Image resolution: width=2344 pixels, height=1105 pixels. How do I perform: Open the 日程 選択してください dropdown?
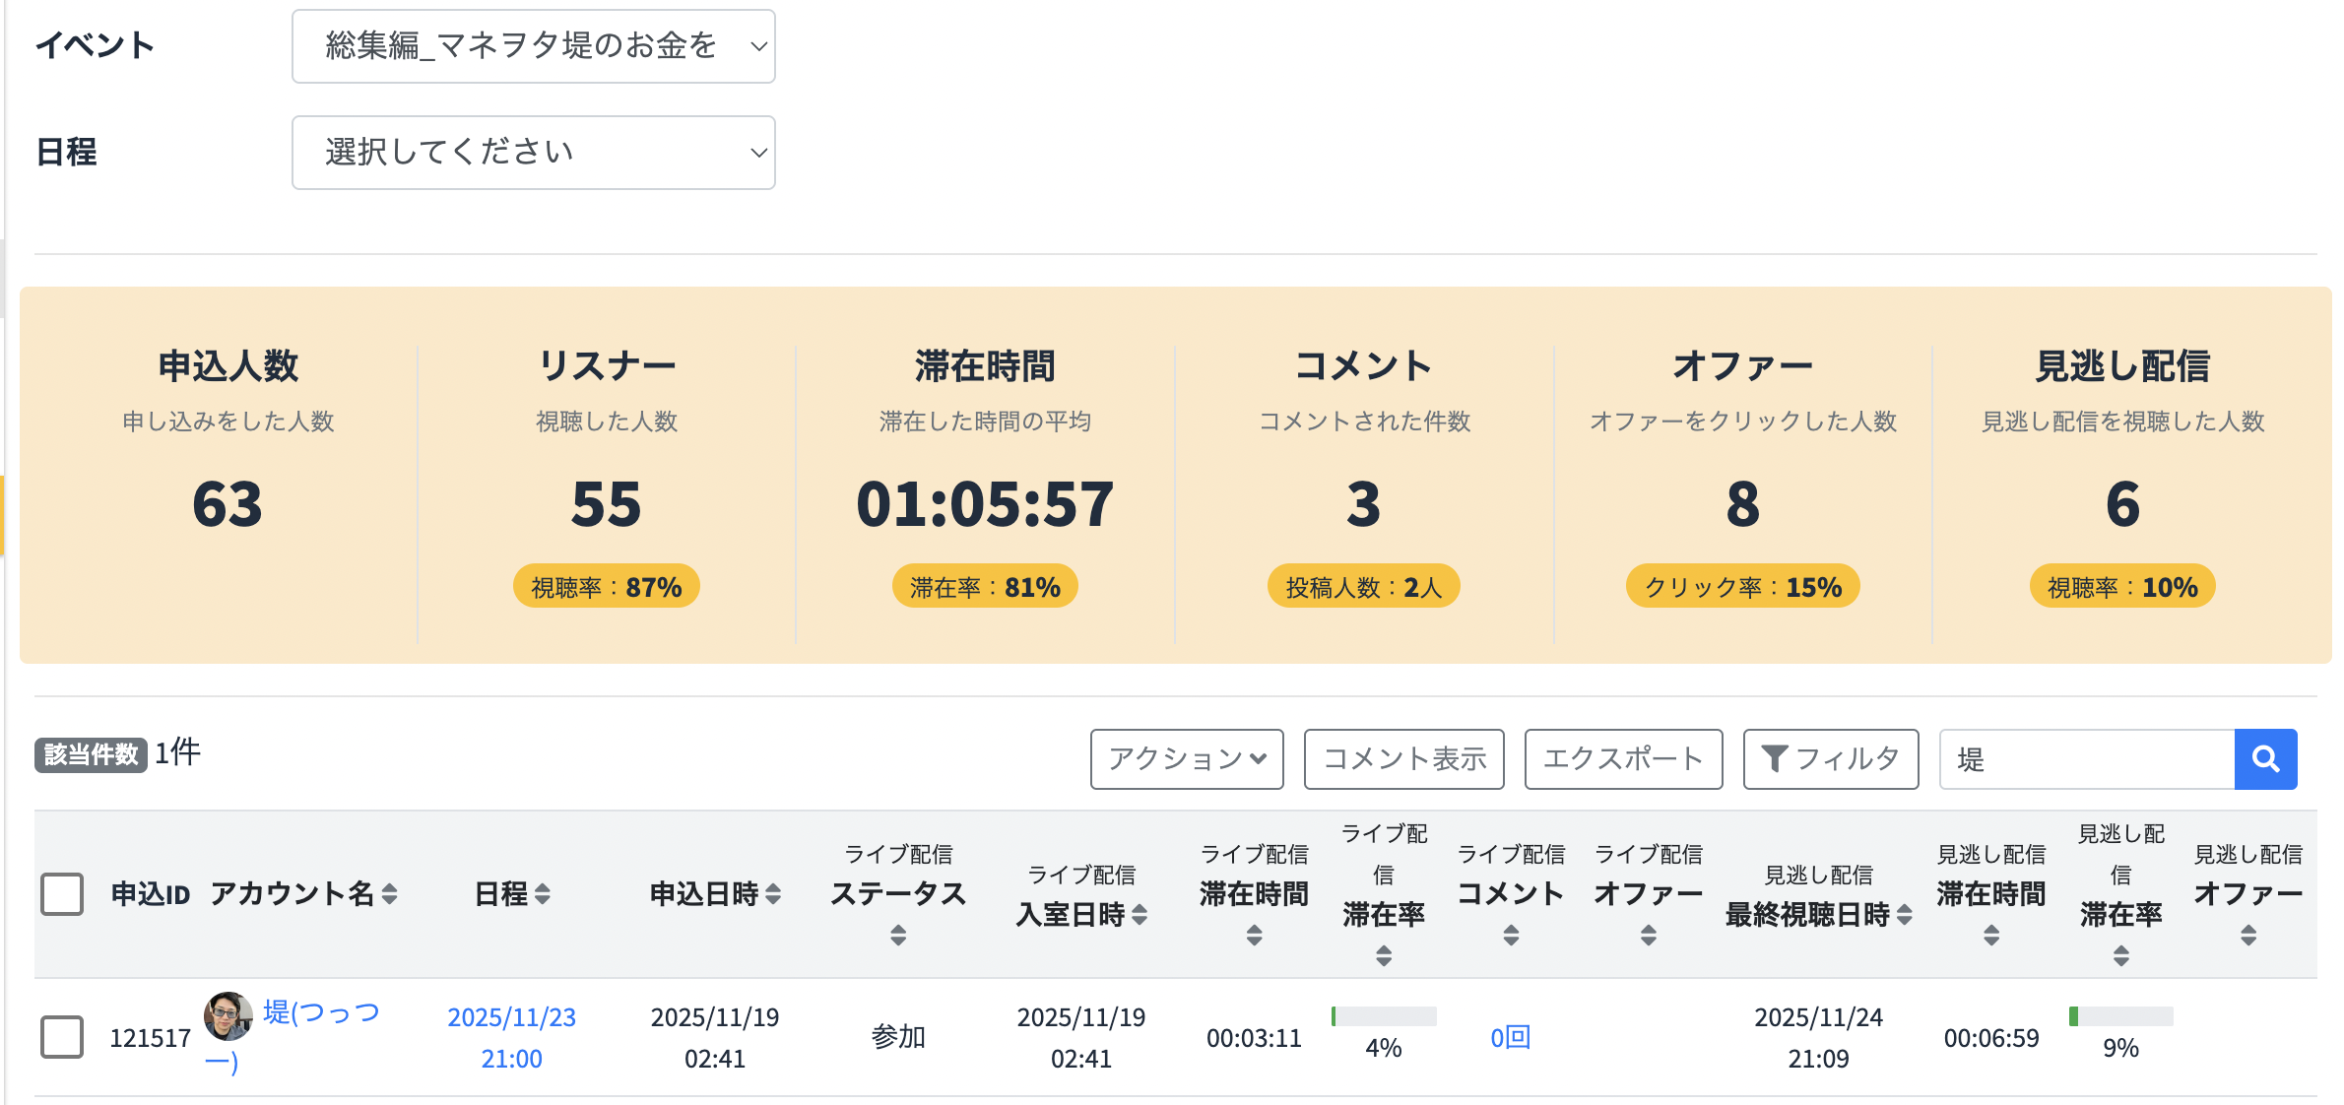pyautogui.click(x=533, y=153)
